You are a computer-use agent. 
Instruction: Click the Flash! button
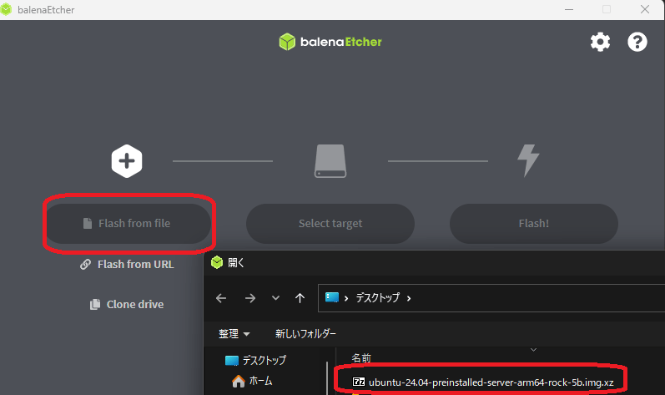(x=533, y=224)
